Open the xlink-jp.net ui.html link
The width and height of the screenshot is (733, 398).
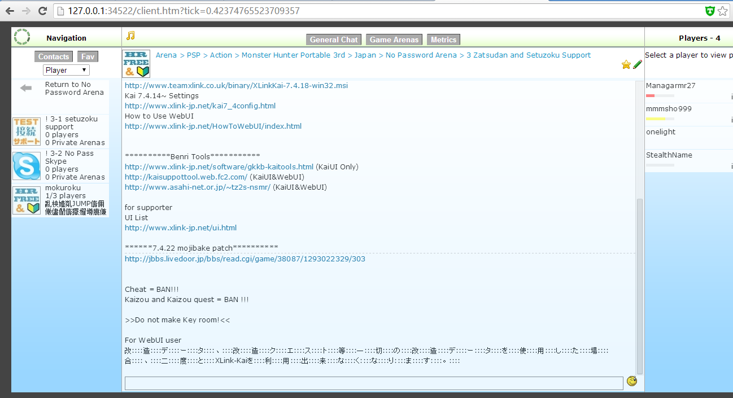(x=181, y=228)
